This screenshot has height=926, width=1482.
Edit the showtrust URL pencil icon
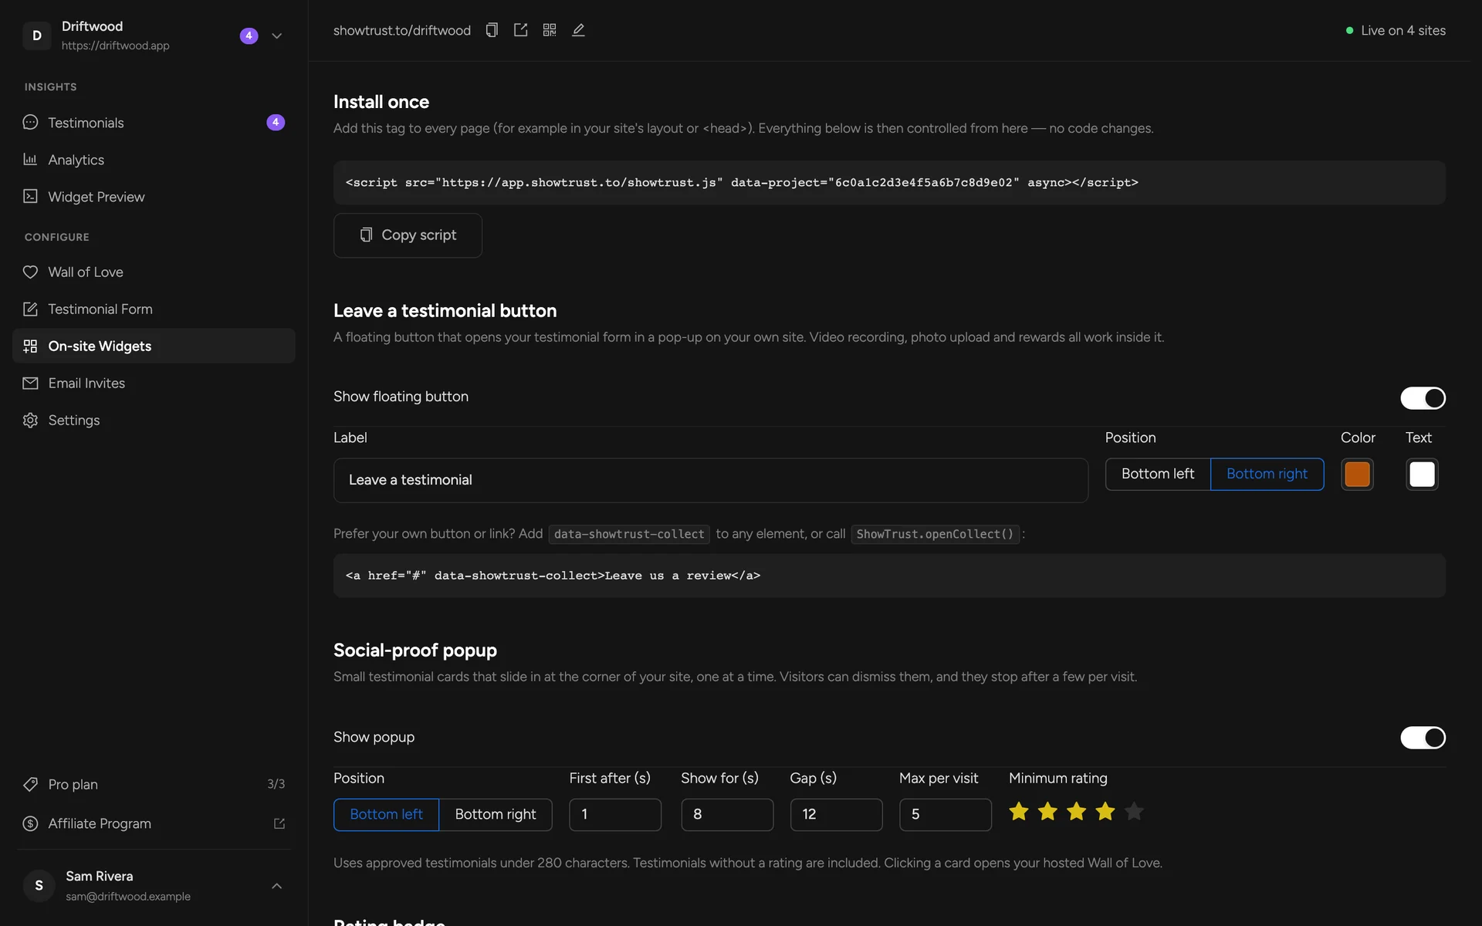point(578,30)
